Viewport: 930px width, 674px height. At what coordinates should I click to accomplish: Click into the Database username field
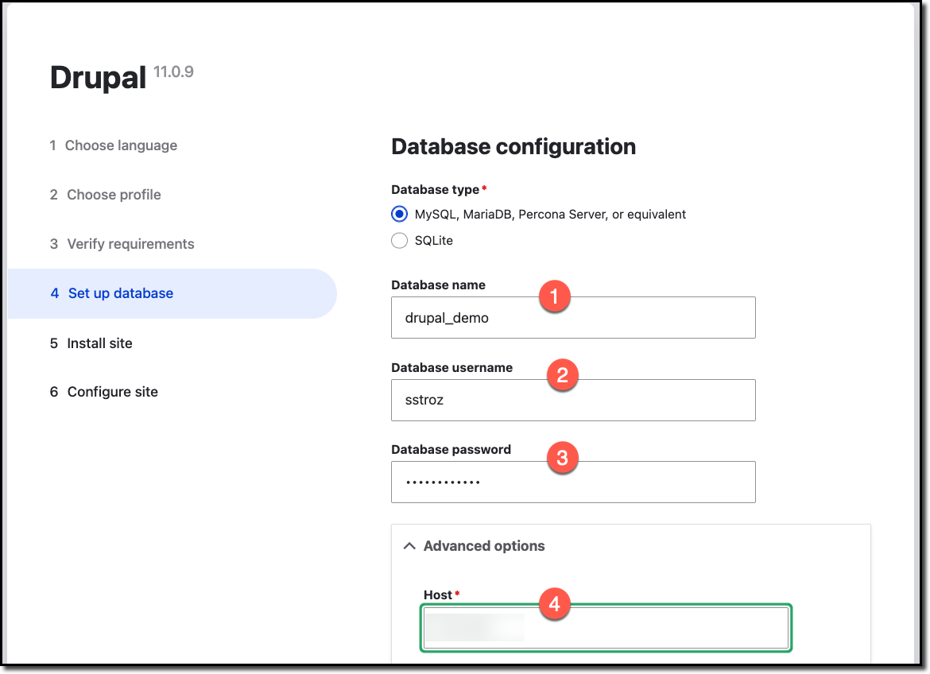pos(572,400)
